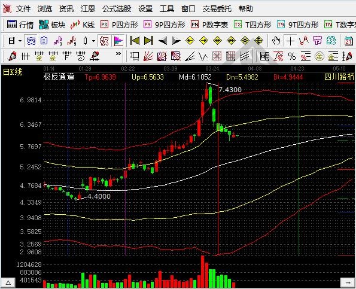
Task: Jump to last bar icon
Action: point(149,41)
